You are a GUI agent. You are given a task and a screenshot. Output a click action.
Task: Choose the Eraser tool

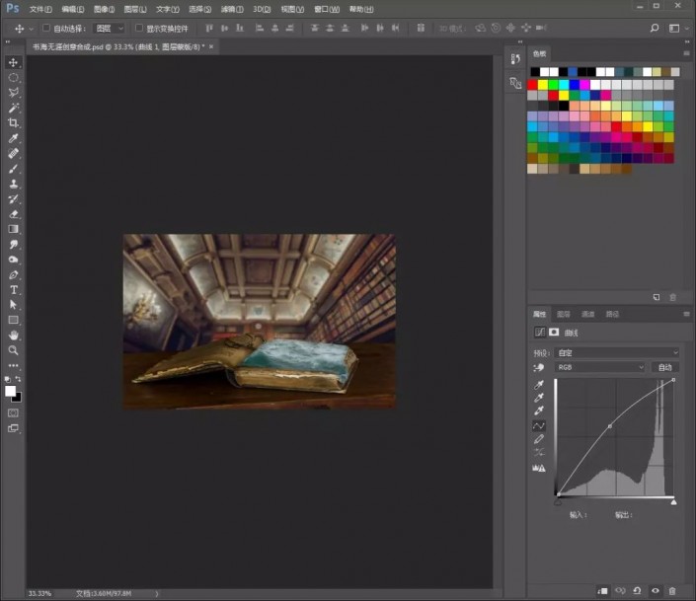pos(13,214)
